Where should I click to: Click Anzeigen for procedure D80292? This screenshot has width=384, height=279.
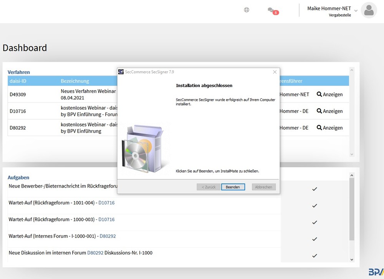click(329, 128)
